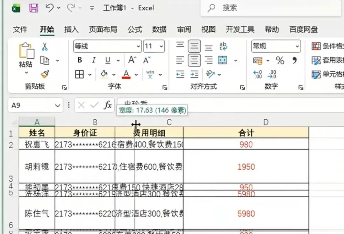Click the Undo arrow icon
Screen dimensions: 344x234
coord(50,8)
